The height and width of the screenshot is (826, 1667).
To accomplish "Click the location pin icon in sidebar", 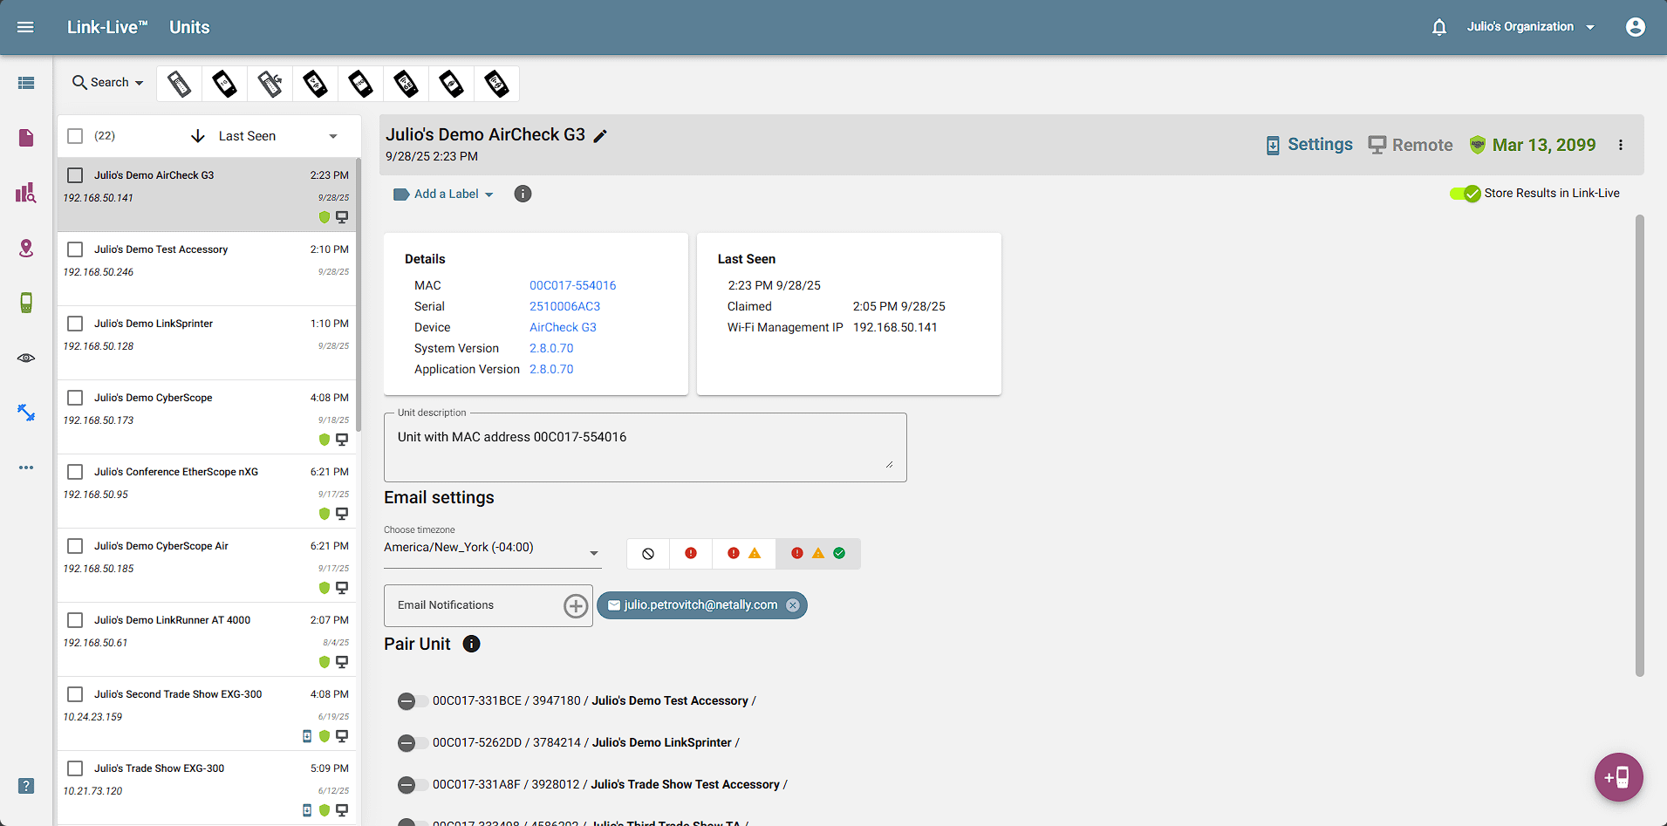I will [x=26, y=249].
